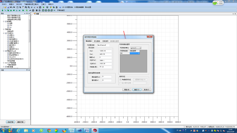This screenshot has width=237, height=133.
Task: Click the open folder toolbar icon
Action: [x=5, y=7]
